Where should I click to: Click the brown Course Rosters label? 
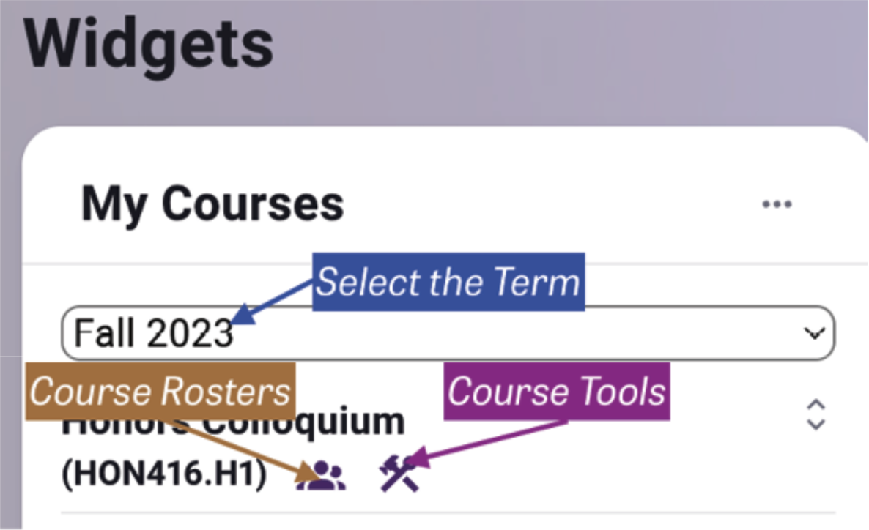point(160,392)
